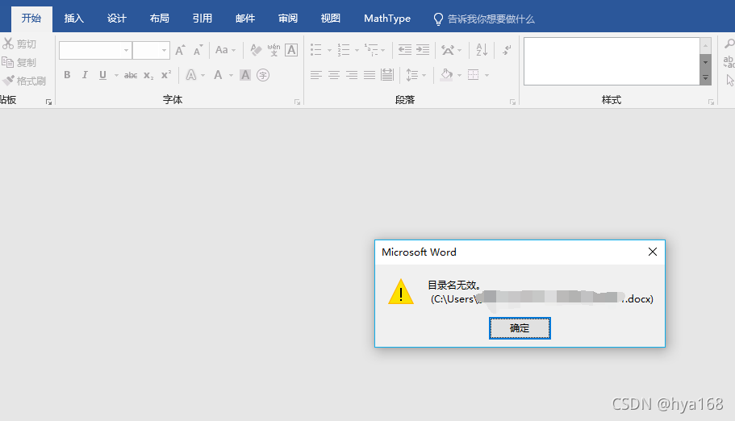Click the borders icon

pos(474,75)
